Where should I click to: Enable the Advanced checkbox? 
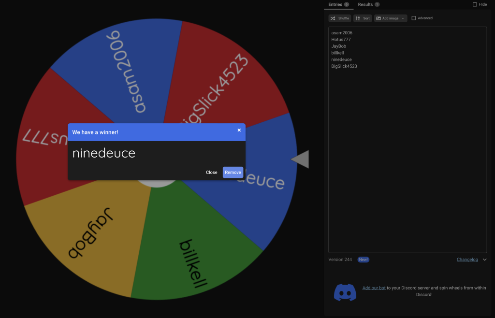(x=414, y=18)
